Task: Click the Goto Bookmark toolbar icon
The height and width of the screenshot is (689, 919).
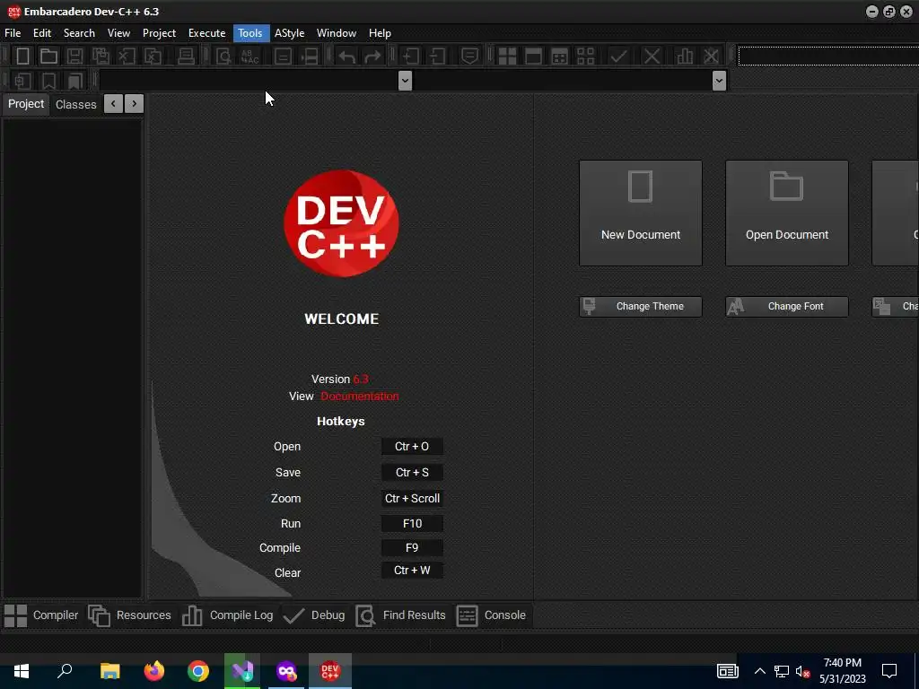Action: click(x=75, y=81)
